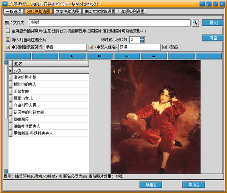Toggle 中奖时显示祝贺词 checkbox
The width and height of the screenshot is (227, 193).
pyautogui.click(x=8, y=47)
